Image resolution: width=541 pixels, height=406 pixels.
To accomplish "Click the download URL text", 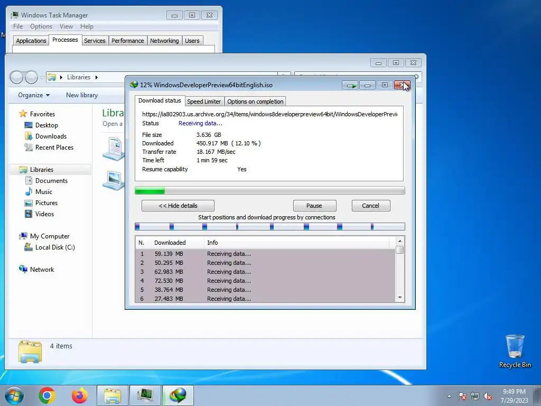I will tap(269, 114).
